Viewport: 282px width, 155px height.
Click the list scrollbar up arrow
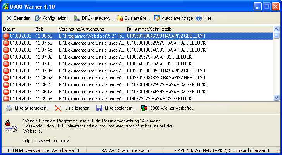click(x=276, y=29)
